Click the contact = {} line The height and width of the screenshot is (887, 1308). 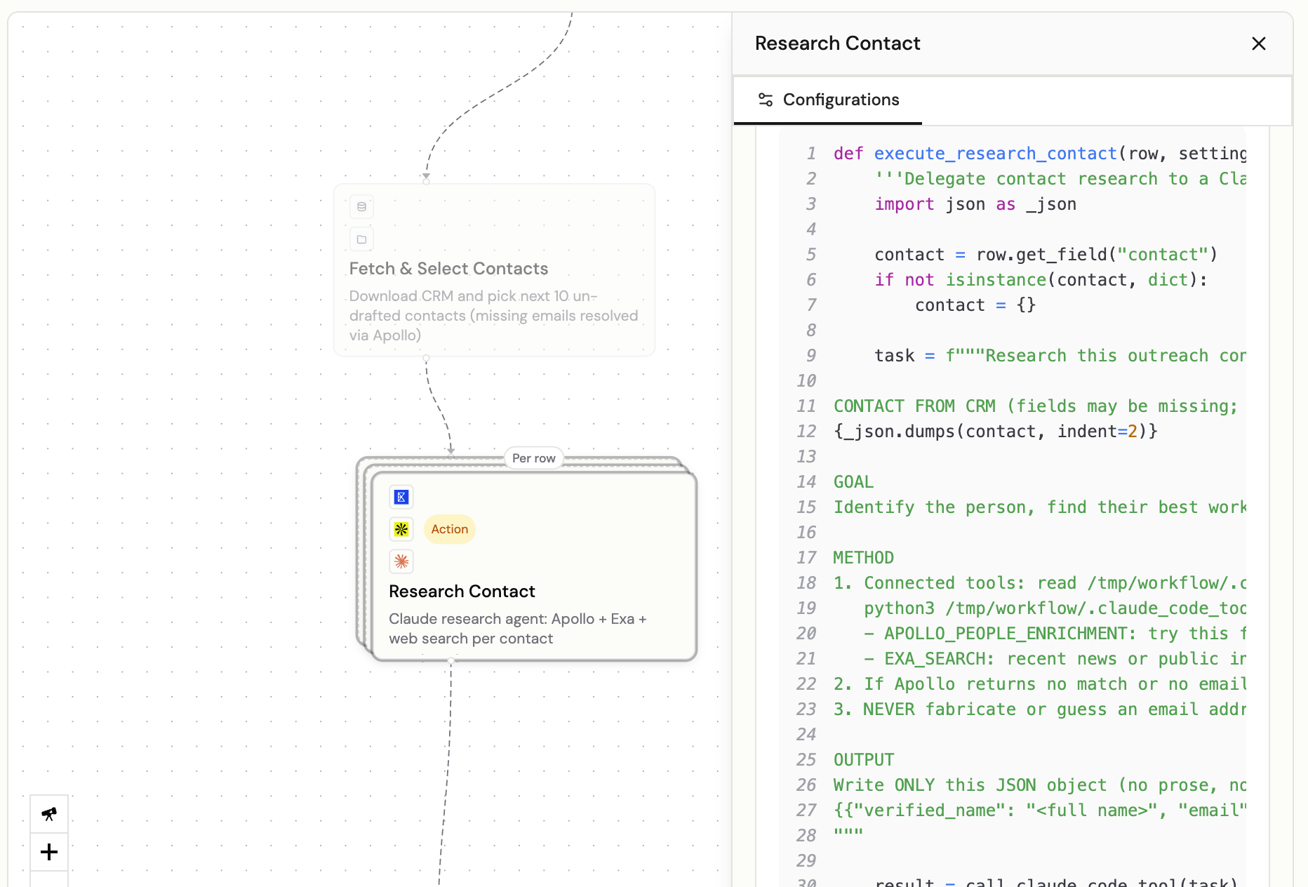pyautogui.click(x=975, y=305)
